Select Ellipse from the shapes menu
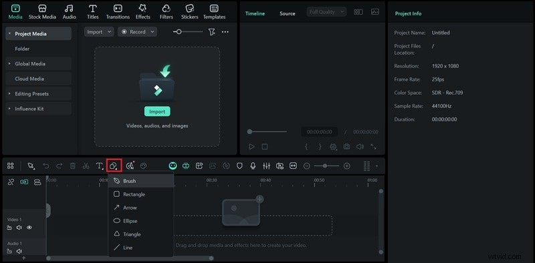535x263 pixels. coord(140,221)
